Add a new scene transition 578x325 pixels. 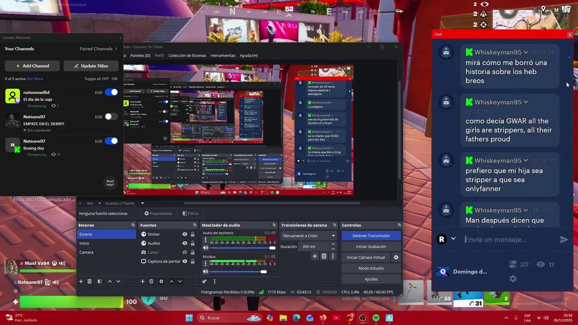click(x=315, y=256)
